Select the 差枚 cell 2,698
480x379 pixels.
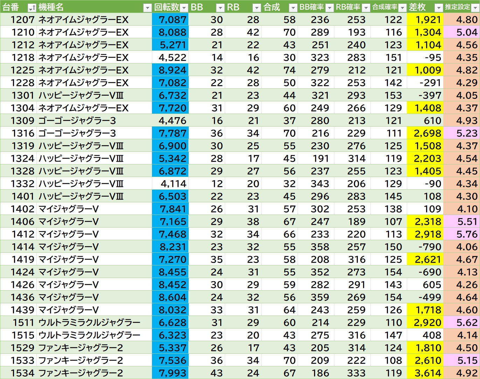[425, 133]
